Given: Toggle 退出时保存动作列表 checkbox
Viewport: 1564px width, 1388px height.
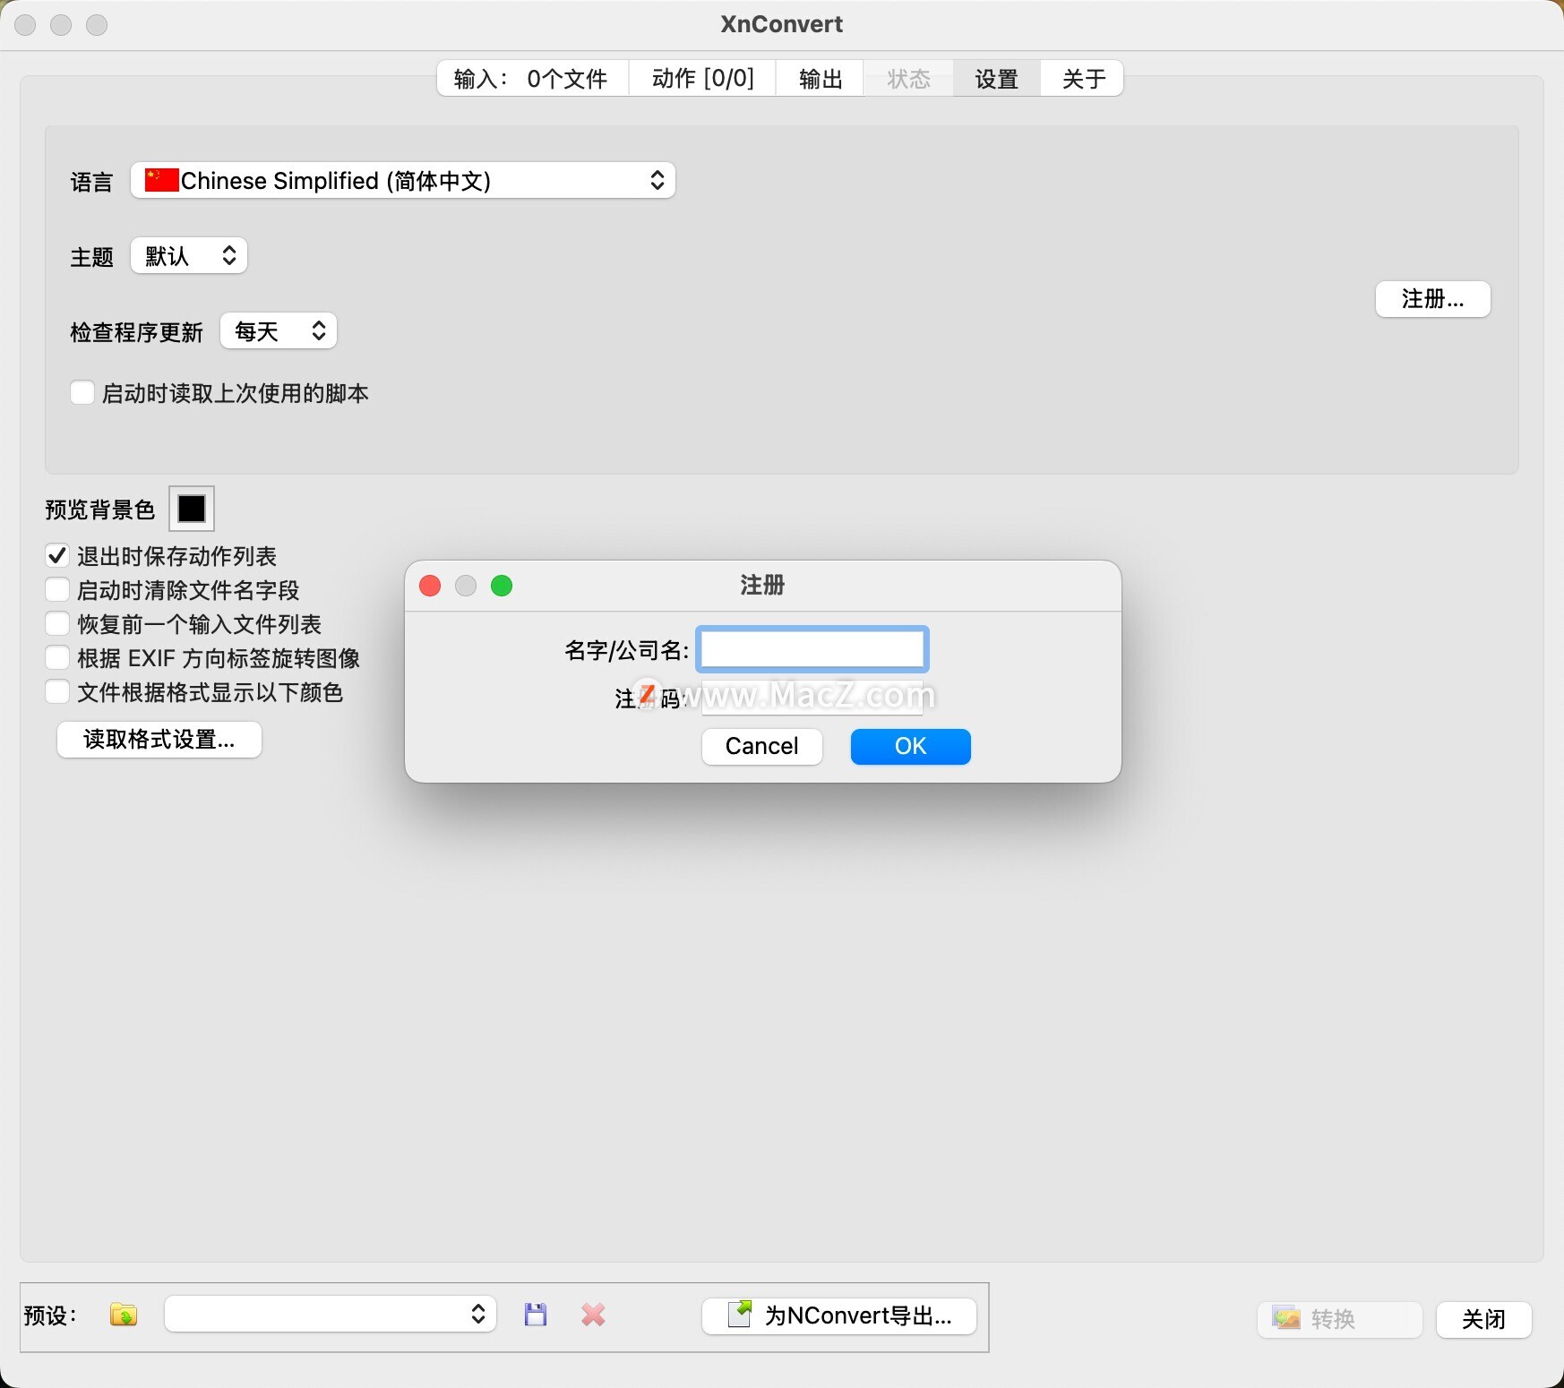Looking at the screenshot, I should [x=57, y=556].
